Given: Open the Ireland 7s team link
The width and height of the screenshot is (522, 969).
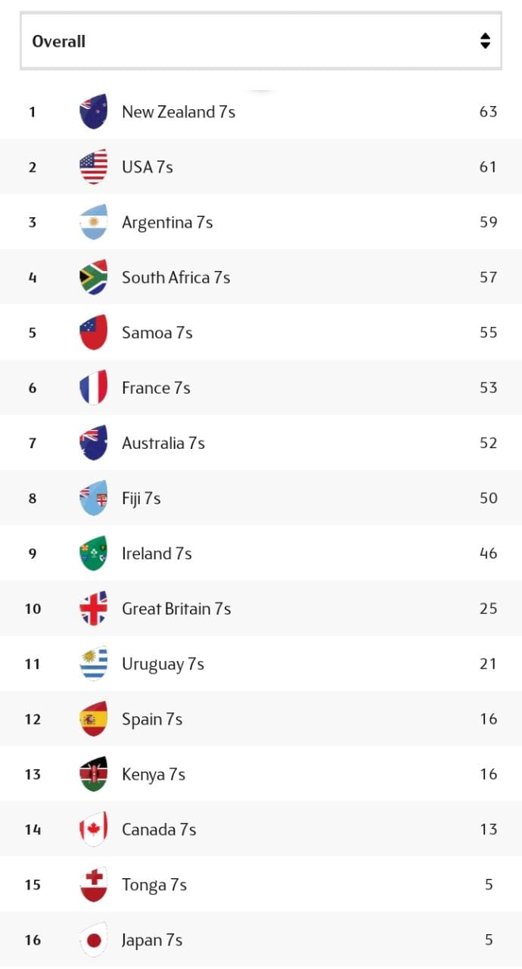Looking at the screenshot, I should [x=157, y=553].
